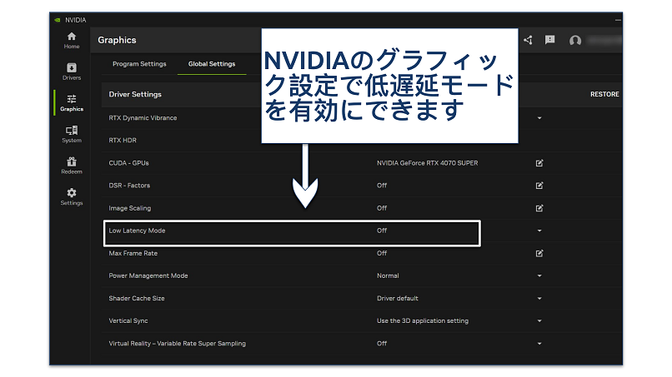Screen dimensions: 672x377
Task: Switch to the Program Settings tab
Action: [139, 64]
